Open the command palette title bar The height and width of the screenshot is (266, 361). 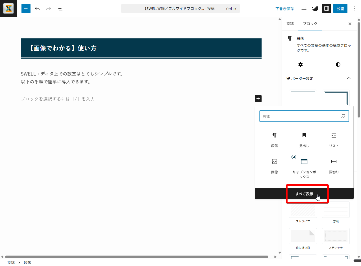(x=180, y=8)
